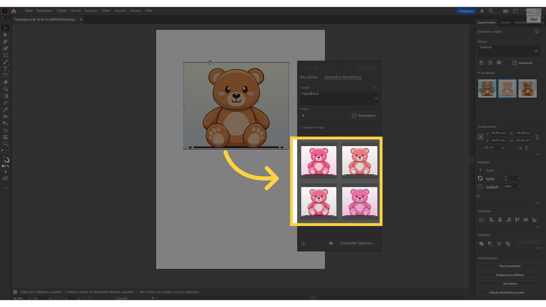This screenshot has height=307, width=546.
Task: Select the Rectangle tool
Action: [5, 55]
